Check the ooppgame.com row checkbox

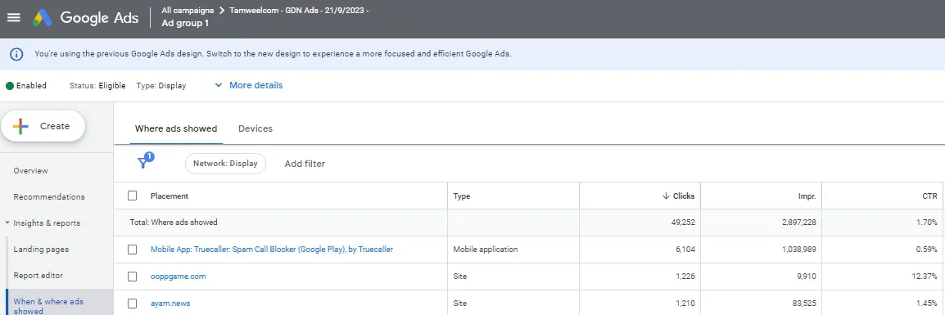[x=133, y=277]
